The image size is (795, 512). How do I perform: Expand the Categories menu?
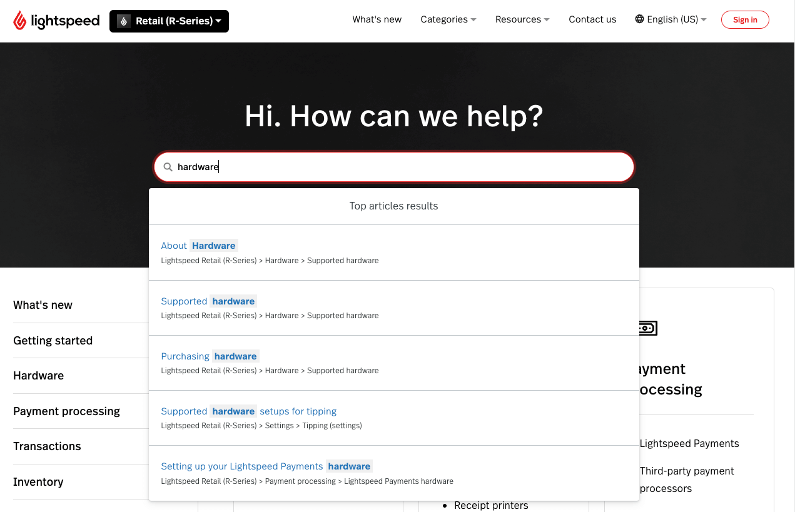(x=448, y=19)
